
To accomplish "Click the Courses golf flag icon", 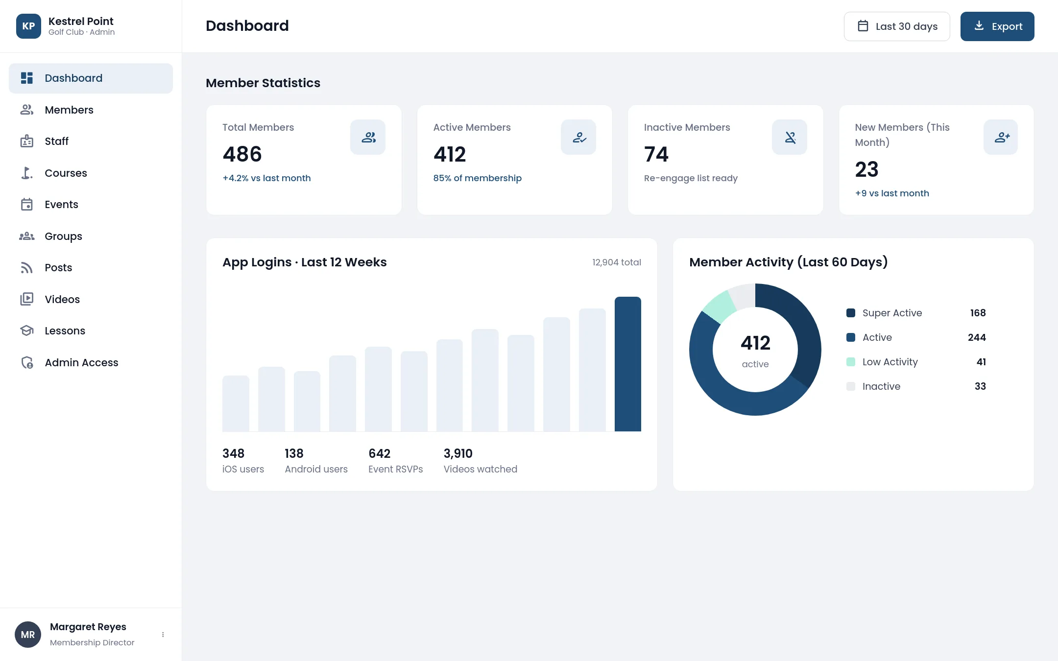I will (27, 173).
